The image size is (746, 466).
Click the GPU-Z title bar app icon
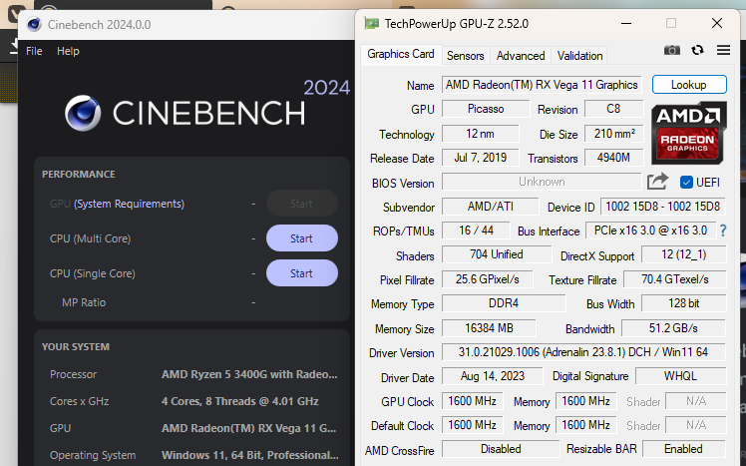371,23
